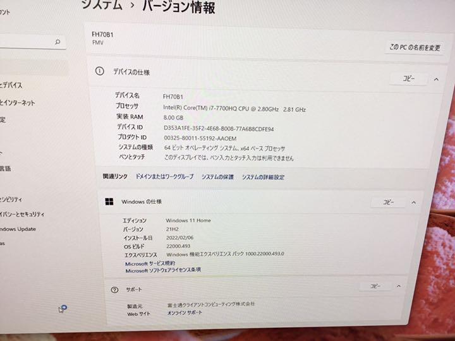The width and height of the screenshot is (455, 341).
Task: Click the info icon beside デバイスの仕様
Action: (x=100, y=71)
